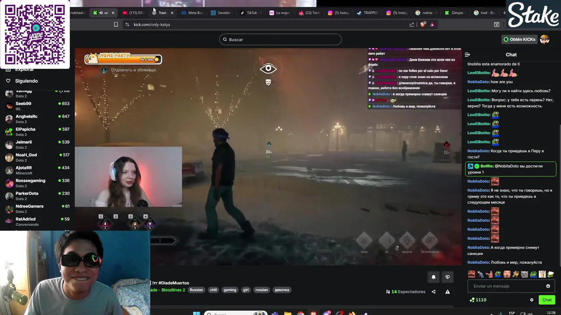Toggle stream notifications with the bell icon
This screenshot has height=315, width=561.
coord(433,277)
